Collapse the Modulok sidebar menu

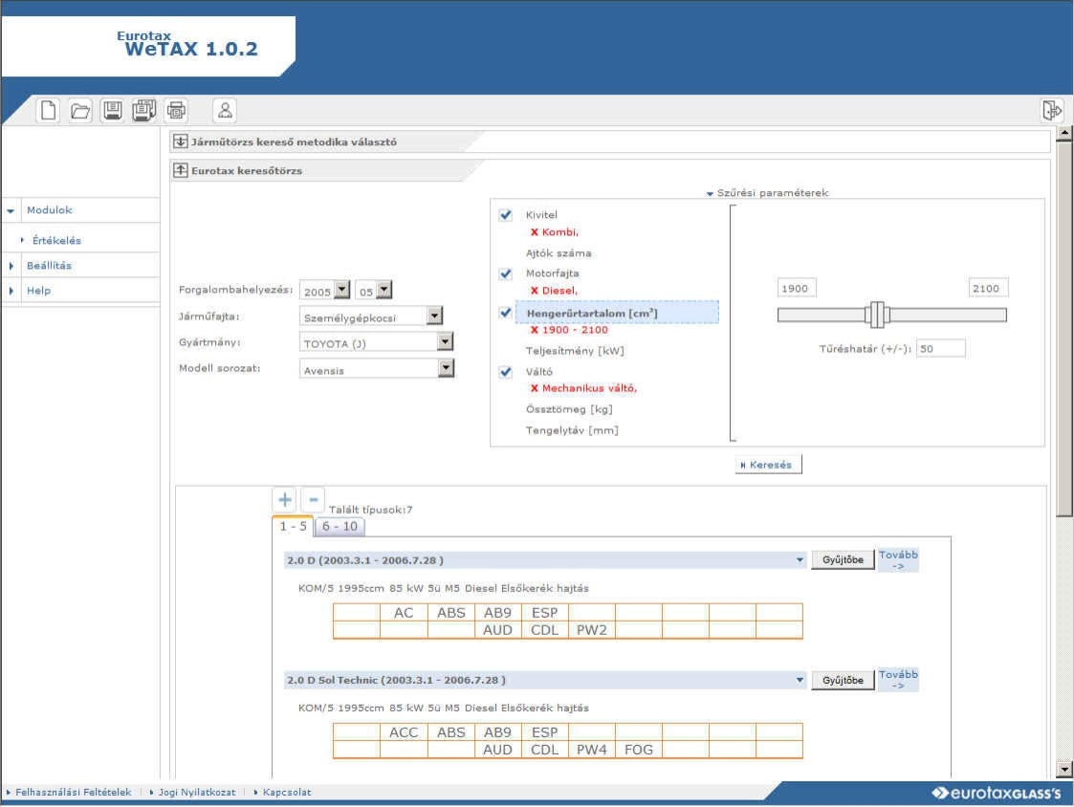click(11, 211)
